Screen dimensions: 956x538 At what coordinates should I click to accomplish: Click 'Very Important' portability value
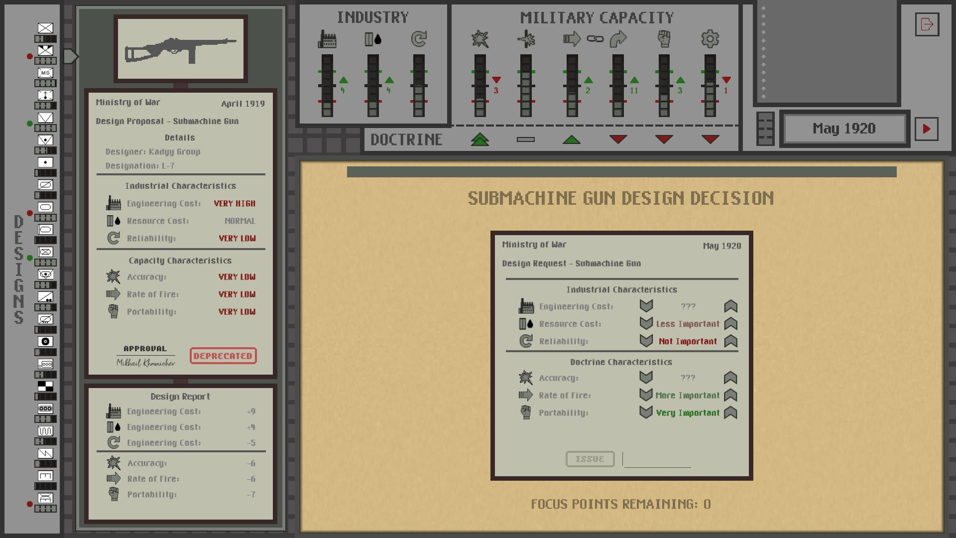(x=688, y=413)
